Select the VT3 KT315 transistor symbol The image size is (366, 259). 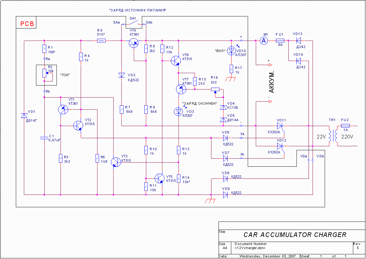click(116, 162)
